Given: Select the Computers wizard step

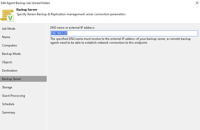Looking at the screenshot, I should 9,45.
